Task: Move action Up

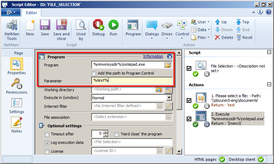Action: point(221,22)
